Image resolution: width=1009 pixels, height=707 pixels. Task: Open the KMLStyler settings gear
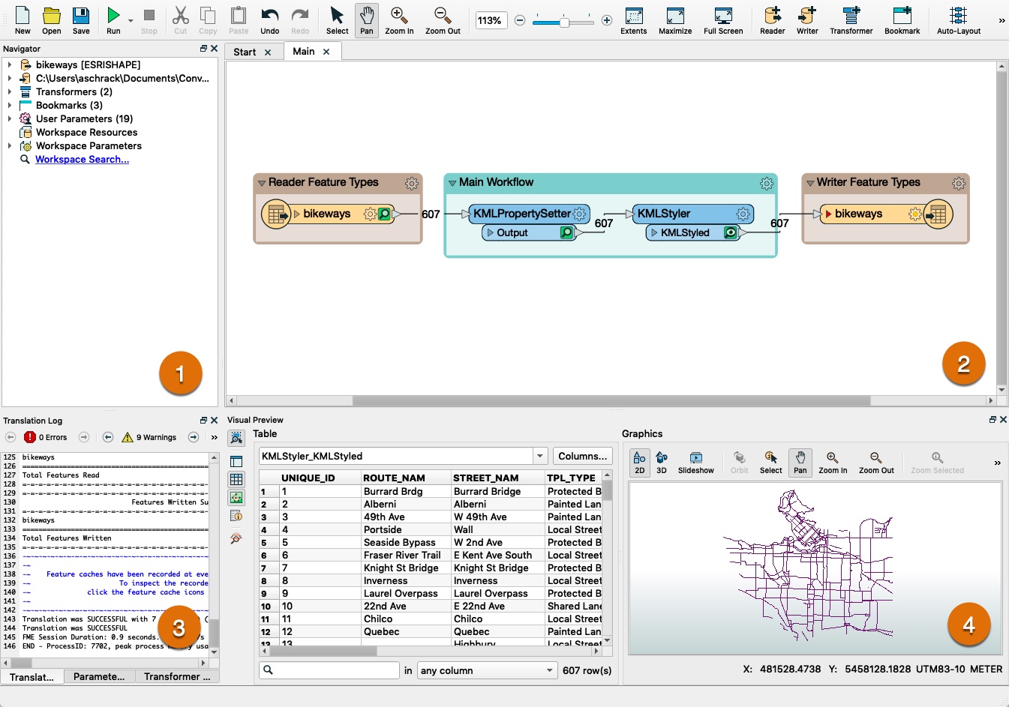pos(743,214)
